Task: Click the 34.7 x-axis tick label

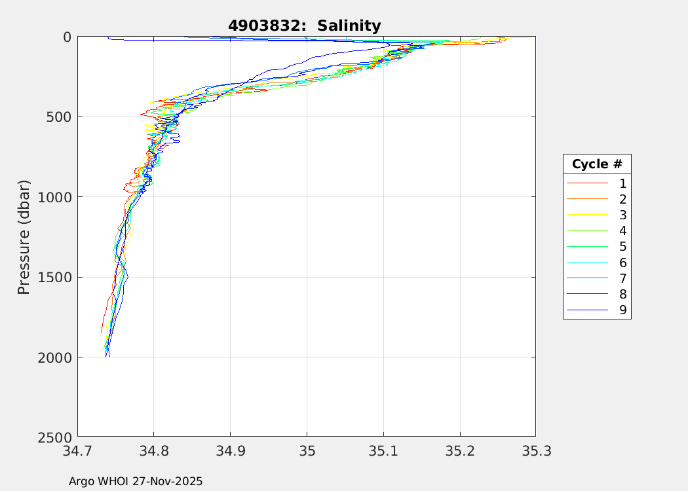Action: (x=78, y=450)
